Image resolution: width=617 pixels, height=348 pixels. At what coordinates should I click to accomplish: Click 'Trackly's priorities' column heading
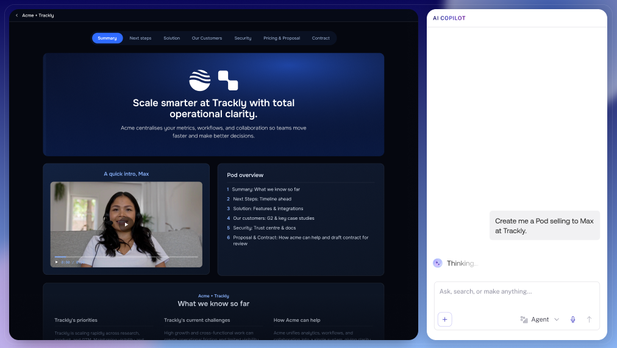[76, 320]
